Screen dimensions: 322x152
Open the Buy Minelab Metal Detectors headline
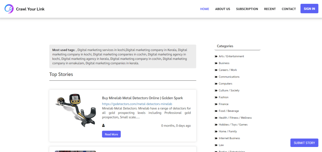[142, 98]
